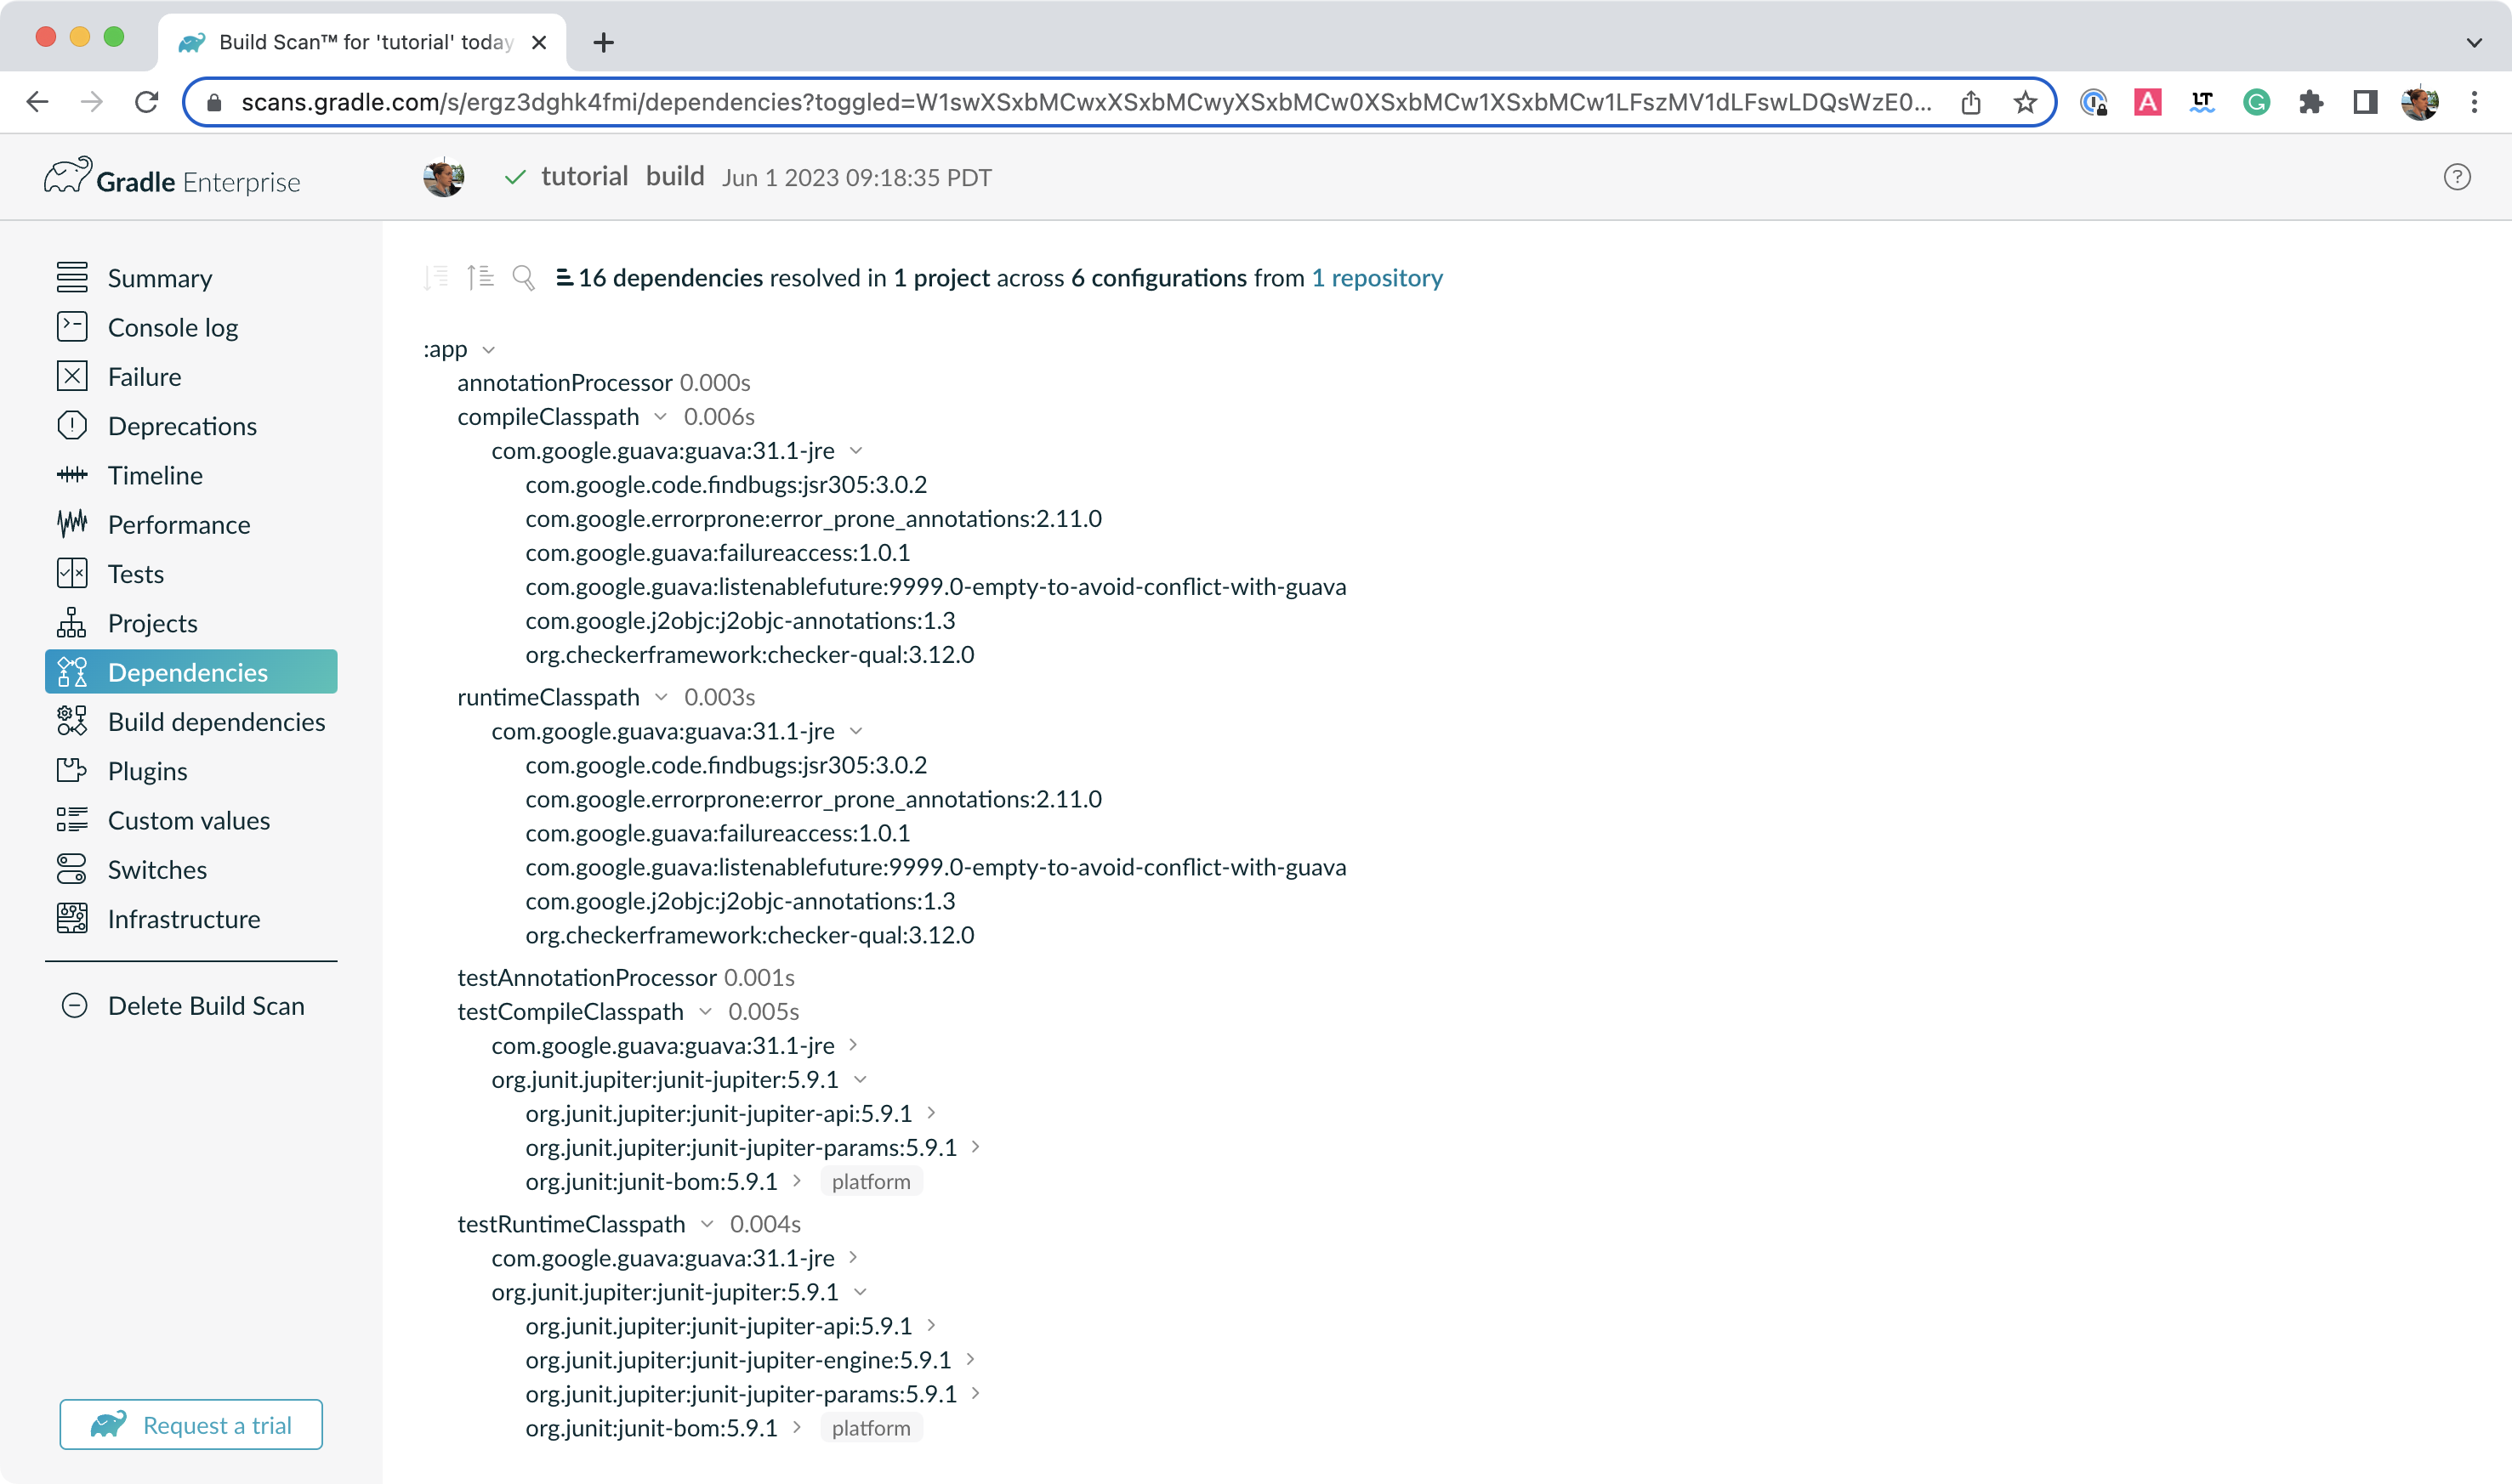Expand junit-jupiter-api under testCompileClasspath
Image resolution: width=2512 pixels, height=1484 pixels.
930,1113
